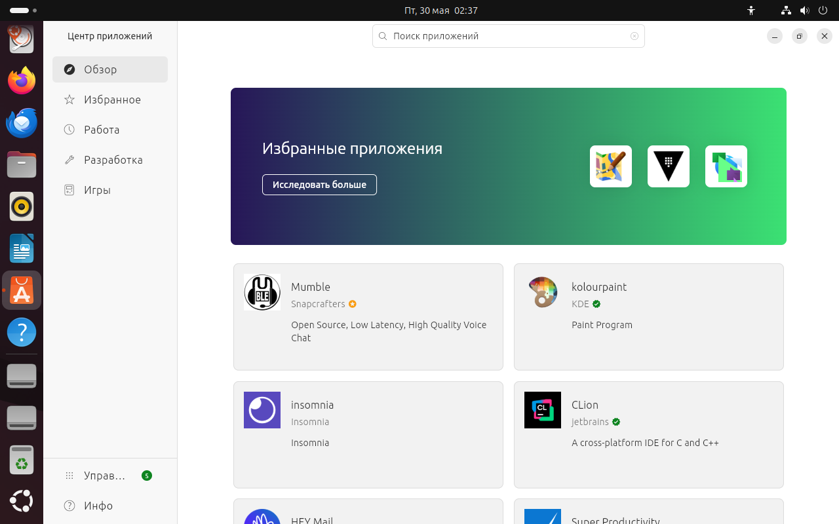
Task: Click the KDE verified checkmark badge
Action: [596, 304]
